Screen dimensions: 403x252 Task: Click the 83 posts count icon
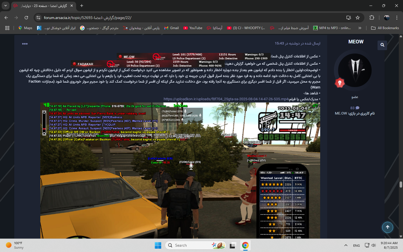[355, 108]
